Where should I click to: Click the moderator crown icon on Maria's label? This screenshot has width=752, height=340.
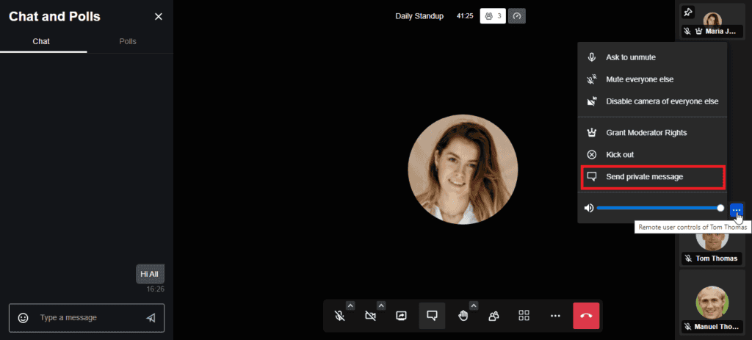point(698,32)
